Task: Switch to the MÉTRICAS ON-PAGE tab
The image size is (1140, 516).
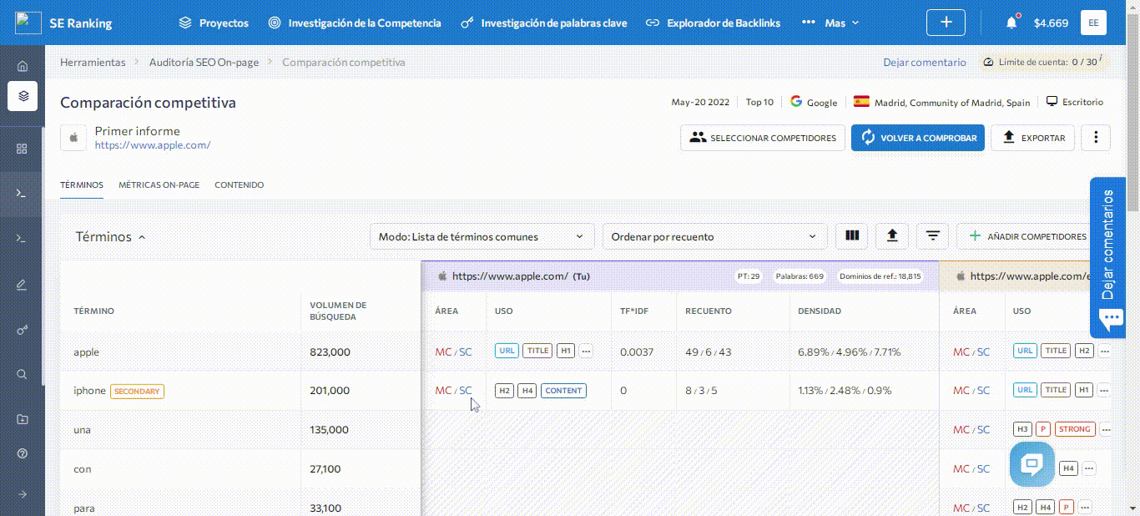Action: click(x=159, y=185)
